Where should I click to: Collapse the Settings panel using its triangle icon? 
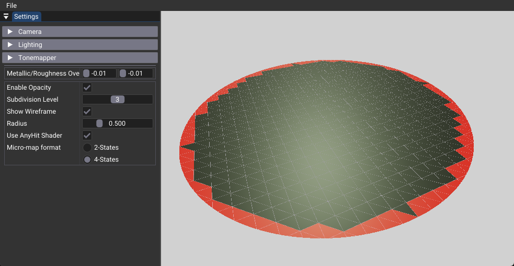click(6, 16)
